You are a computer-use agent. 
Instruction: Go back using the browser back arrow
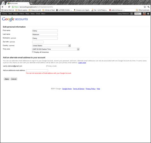tap(3, 7)
